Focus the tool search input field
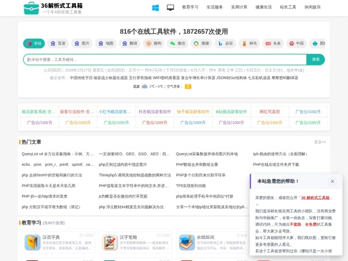This screenshot has height=261, width=348. (x=162, y=59)
